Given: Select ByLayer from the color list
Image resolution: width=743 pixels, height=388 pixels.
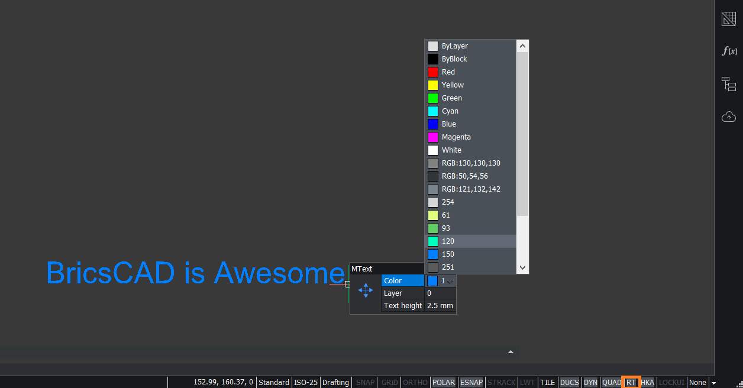Looking at the screenshot, I should (471, 46).
